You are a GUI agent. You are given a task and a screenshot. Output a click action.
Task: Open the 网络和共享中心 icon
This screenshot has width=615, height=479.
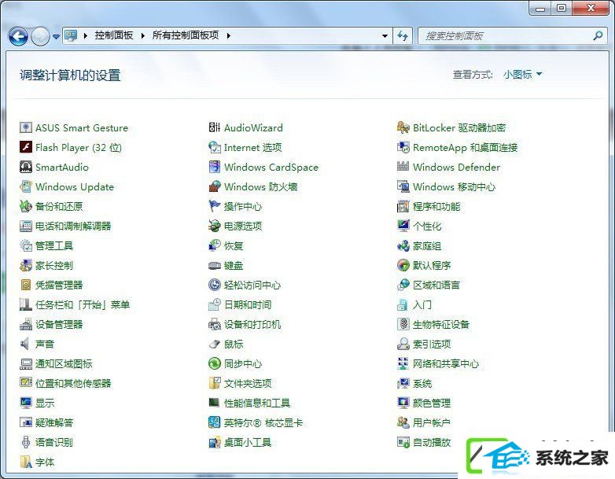403,363
